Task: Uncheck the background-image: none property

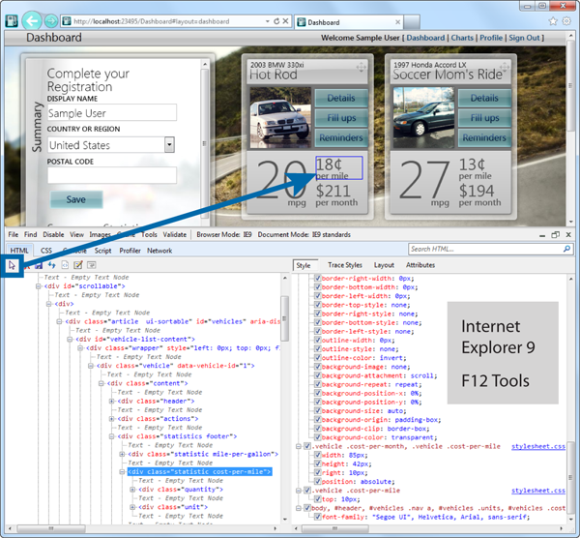Action: click(317, 367)
